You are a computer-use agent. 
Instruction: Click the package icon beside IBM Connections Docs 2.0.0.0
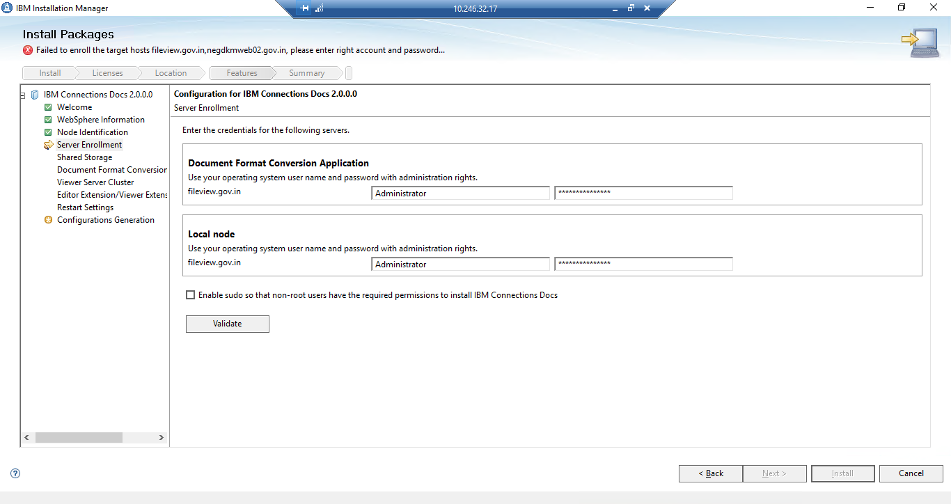(x=35, y=94)
